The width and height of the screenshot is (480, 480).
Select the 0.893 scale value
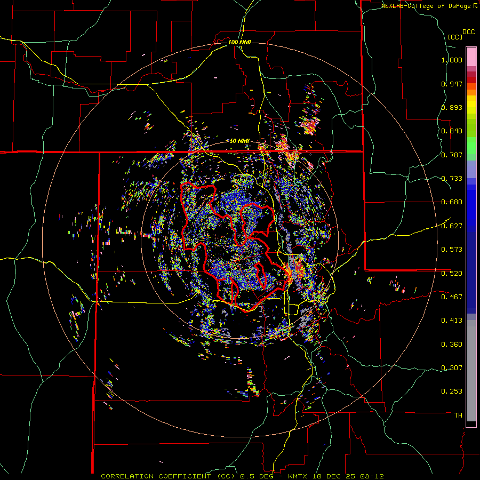pyautogui.click(x=452, y=107)
